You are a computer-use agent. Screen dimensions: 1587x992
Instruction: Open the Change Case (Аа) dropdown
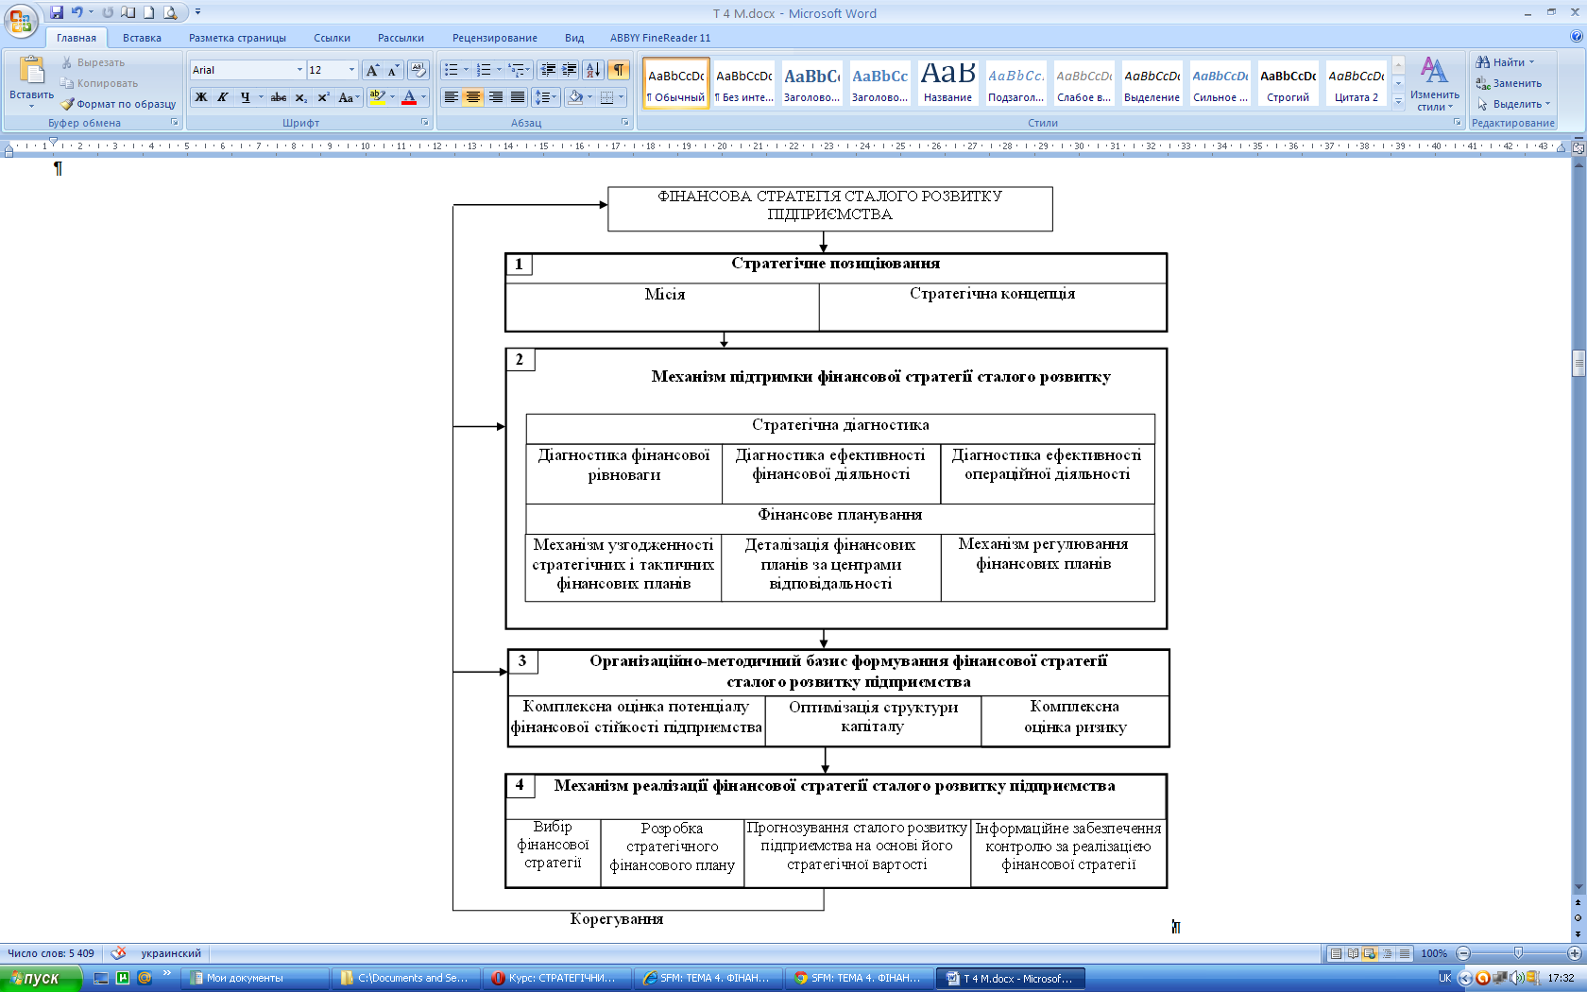click(349, 97)
